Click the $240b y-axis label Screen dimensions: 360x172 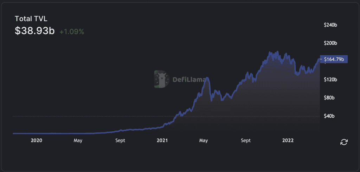[330, 25]
